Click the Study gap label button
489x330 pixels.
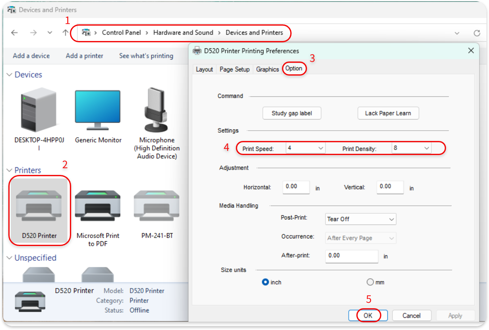292,113
